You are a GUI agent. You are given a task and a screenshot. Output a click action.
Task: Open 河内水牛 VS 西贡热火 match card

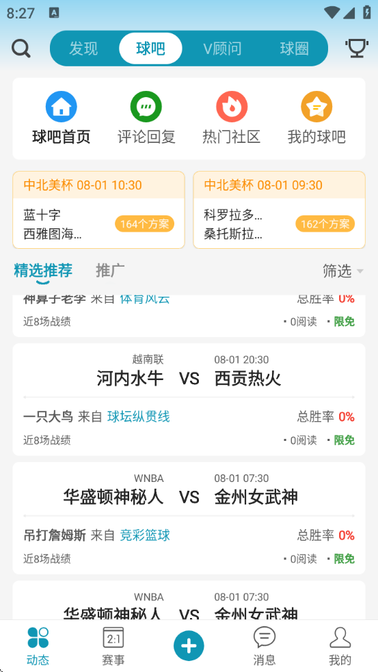click(189, 399)
